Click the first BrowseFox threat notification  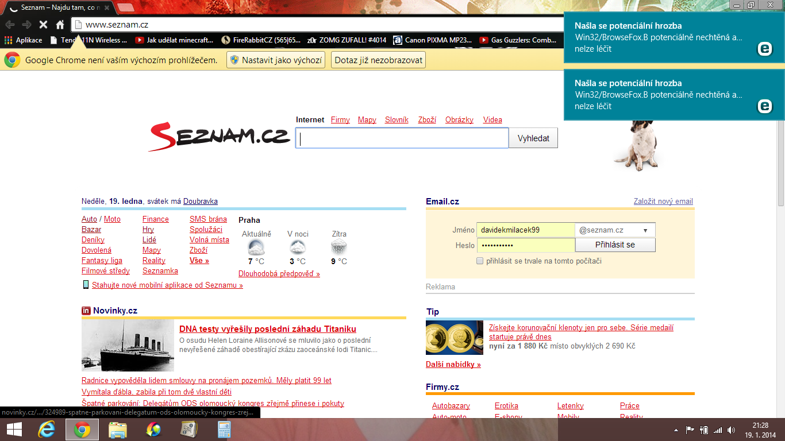[674, 37]
